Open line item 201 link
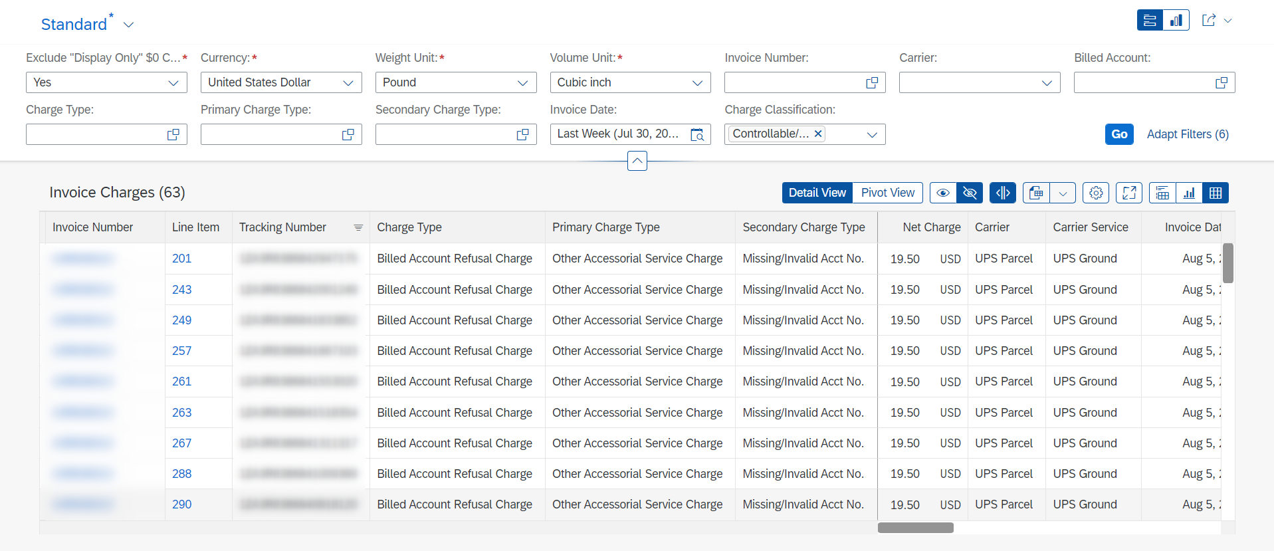This screenshot has height=551, width=1274. pyautogui.click(x=181, y=259)
